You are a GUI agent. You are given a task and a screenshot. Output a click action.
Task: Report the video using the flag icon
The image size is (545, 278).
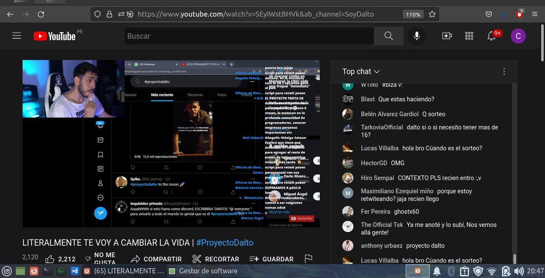[x=308, y=259]
